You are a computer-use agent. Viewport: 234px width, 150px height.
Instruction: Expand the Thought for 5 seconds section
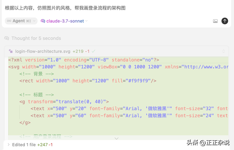[33, 38]
